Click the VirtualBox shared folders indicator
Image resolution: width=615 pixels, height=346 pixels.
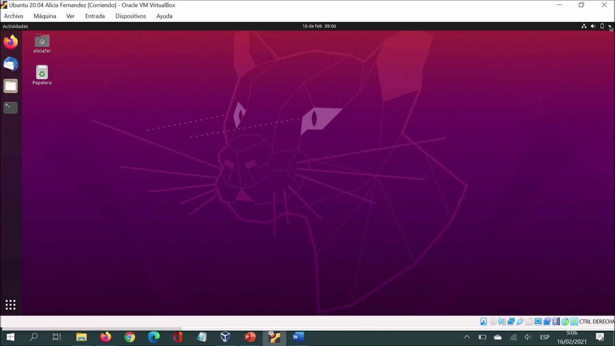click(x=529, y=321)
